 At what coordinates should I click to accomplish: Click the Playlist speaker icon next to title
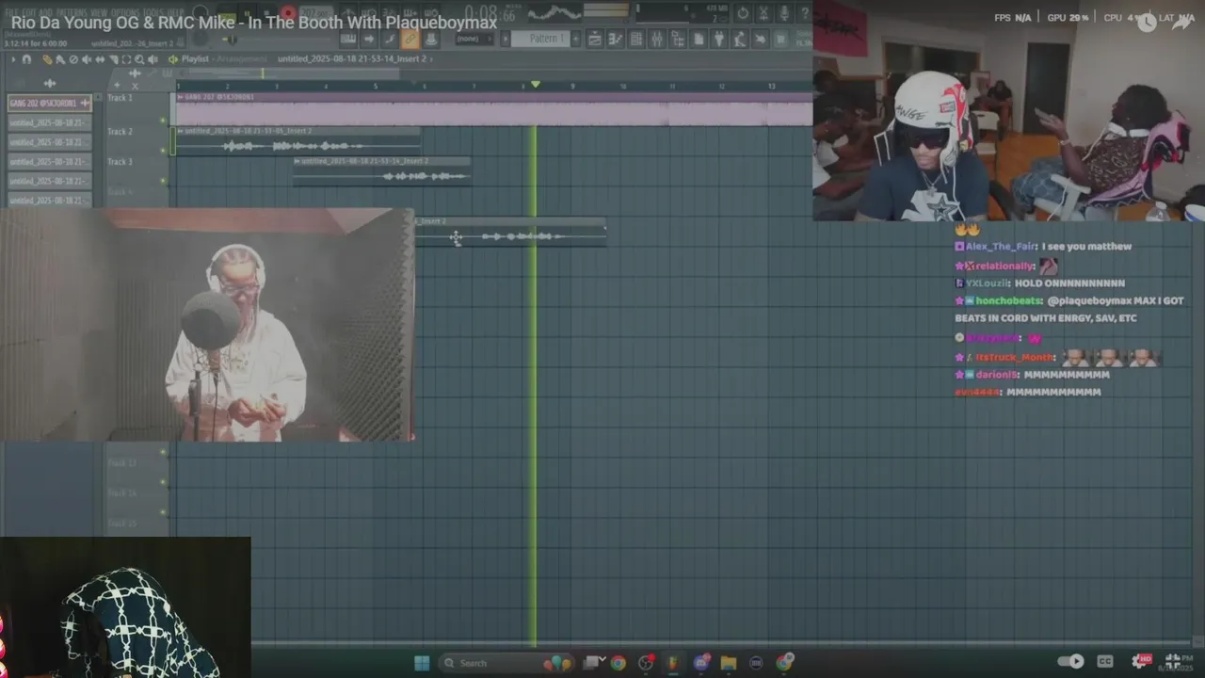pyautogui.click(x=173, y=59)
